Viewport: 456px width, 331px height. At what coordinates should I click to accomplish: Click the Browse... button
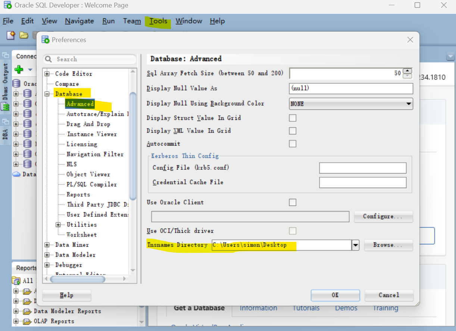coord(388,245)
